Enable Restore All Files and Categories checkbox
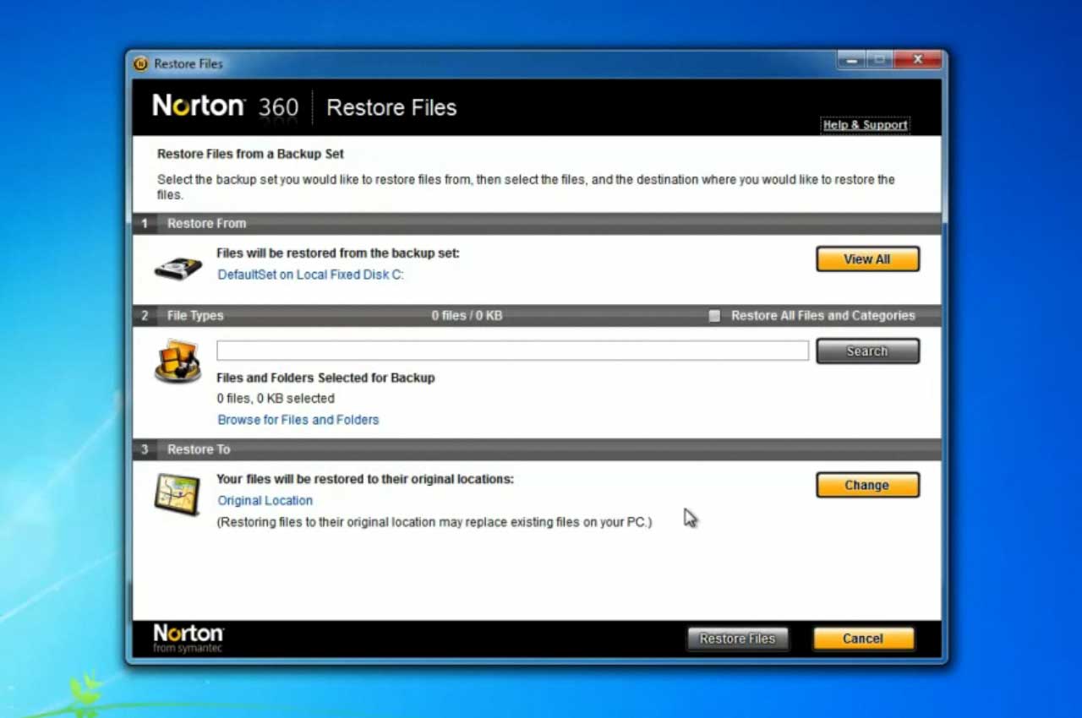The width and height of the screenshot is (1082, 718). 714,316
